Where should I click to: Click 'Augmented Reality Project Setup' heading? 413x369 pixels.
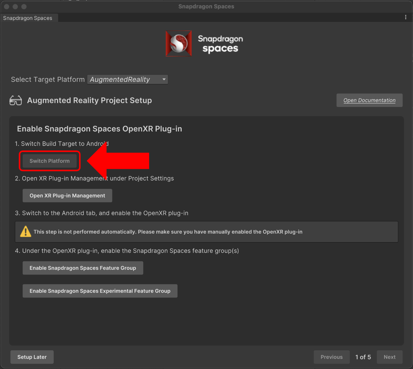tap(89, 101)
